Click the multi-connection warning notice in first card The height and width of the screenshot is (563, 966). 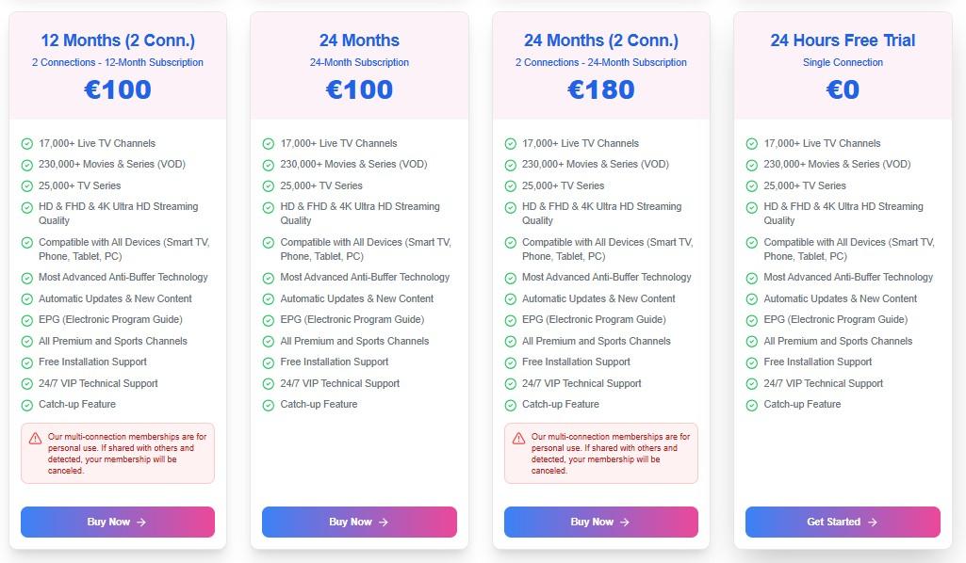pos(126,453)
